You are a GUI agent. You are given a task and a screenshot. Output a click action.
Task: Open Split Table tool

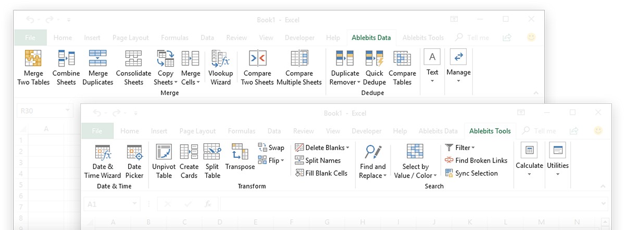[x=212, y=161]
